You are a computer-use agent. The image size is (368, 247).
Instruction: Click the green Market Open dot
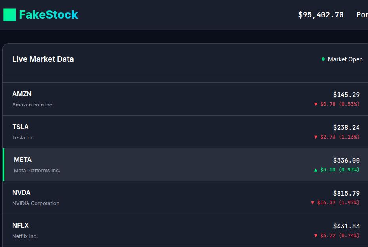[x=323, y=59]
